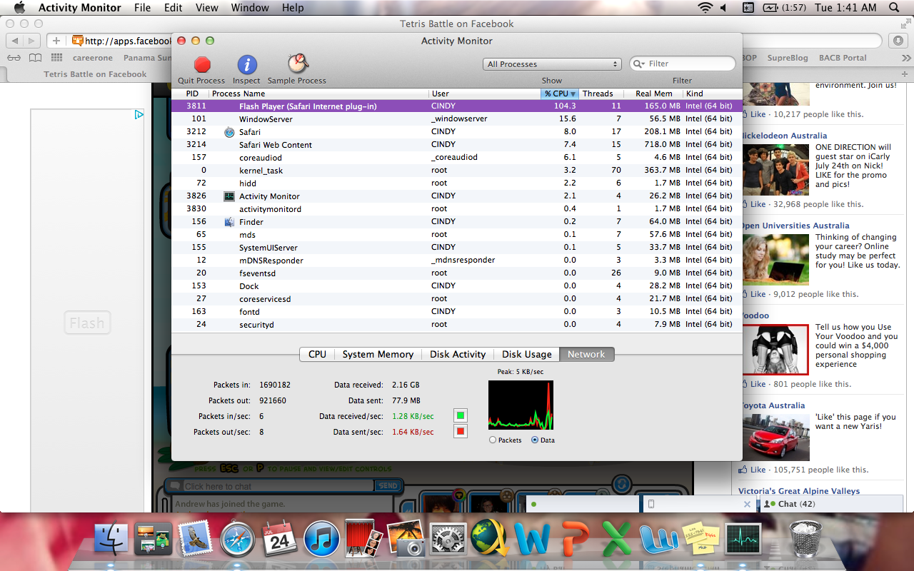This screenshot has height=571, width=914.
Task: Select the Data radio button
Action: pyautogui.click(x=535, y=440)
